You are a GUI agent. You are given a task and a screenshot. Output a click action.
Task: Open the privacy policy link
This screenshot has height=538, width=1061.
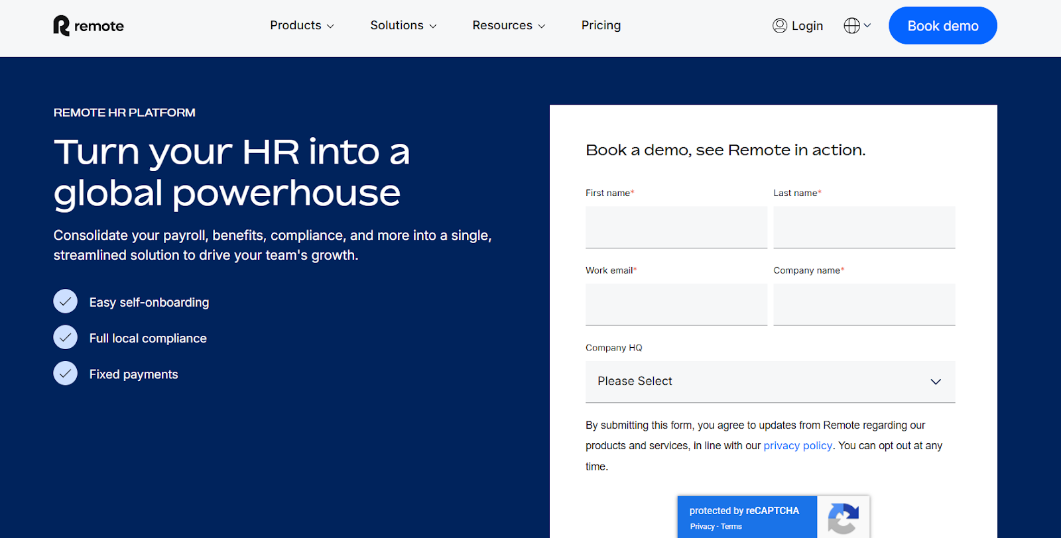click(798, 446)
